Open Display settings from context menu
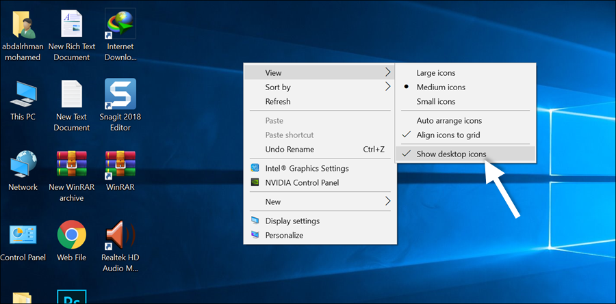Image resolution: width=616 pixels, height=304 pixels. [x=292, y=221]
